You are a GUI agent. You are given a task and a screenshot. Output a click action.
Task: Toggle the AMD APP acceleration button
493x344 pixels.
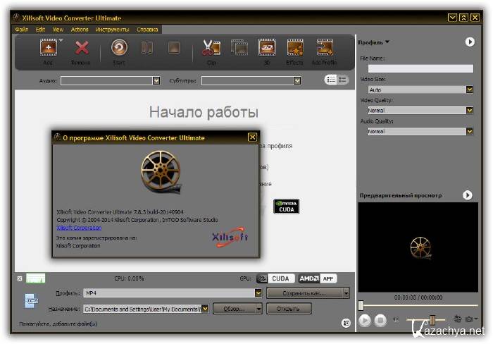click(x=318, y=278)
